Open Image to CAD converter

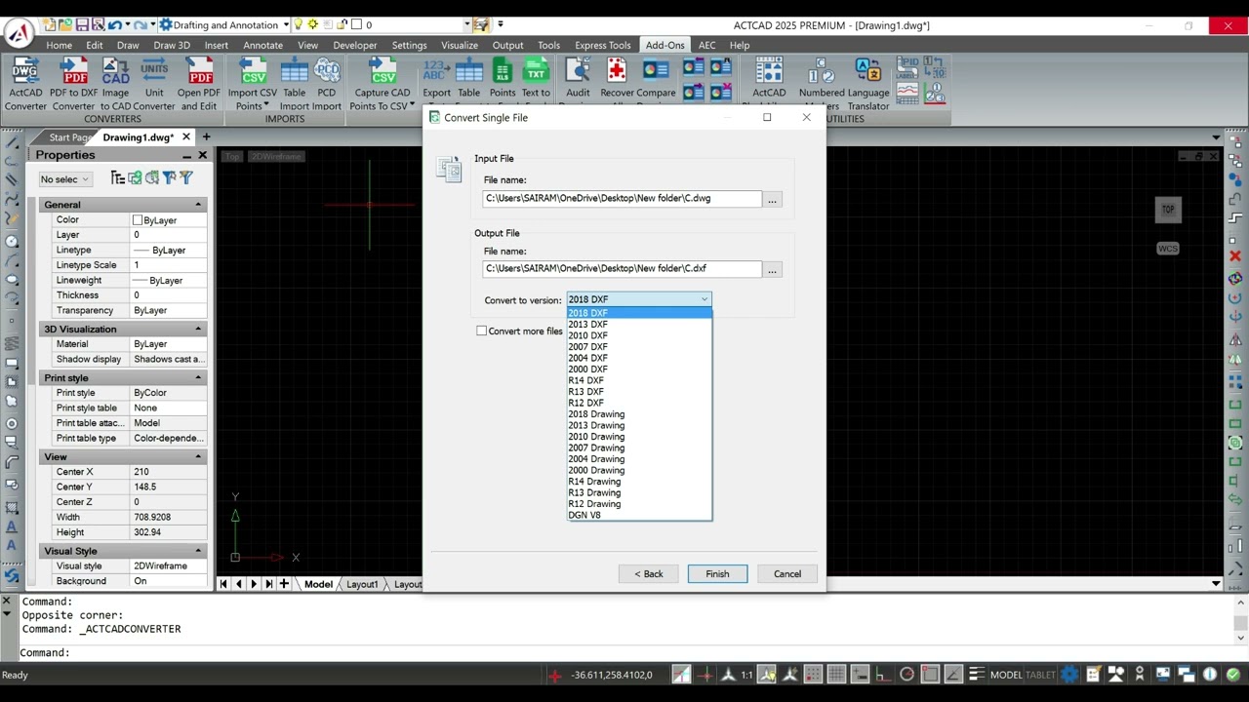115,84
